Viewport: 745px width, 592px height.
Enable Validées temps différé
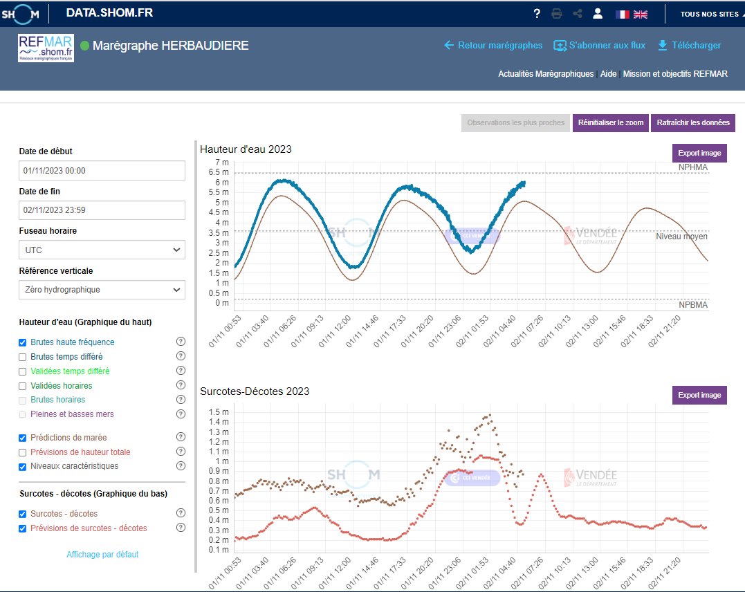click(22, 371)
